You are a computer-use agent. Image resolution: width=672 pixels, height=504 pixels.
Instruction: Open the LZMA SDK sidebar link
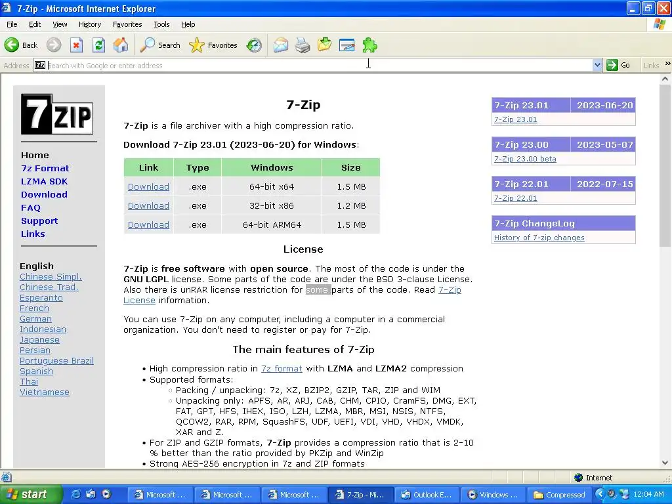[x=44, y=181]
